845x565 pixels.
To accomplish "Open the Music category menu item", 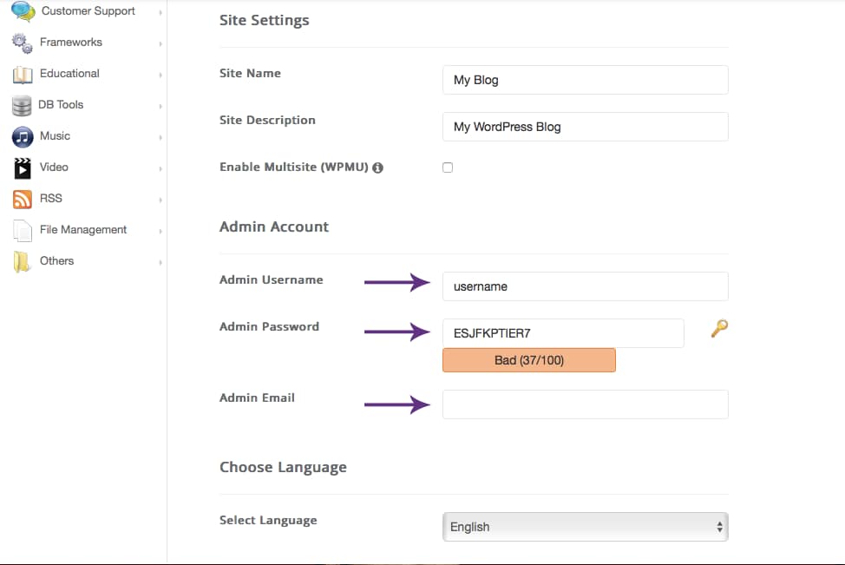I will [x=55, y=136].
